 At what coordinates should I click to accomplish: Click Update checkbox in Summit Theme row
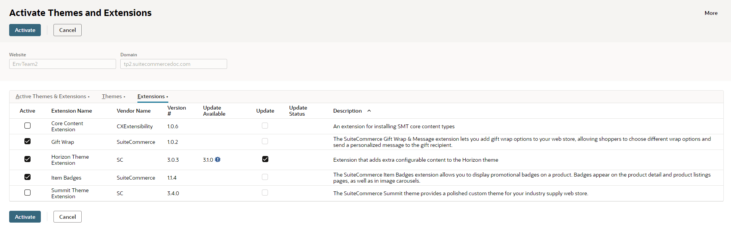[x=265, y=193]
